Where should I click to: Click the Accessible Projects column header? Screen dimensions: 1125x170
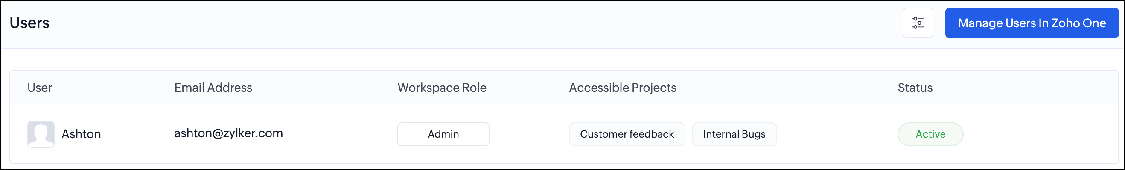tap(622, 88)
